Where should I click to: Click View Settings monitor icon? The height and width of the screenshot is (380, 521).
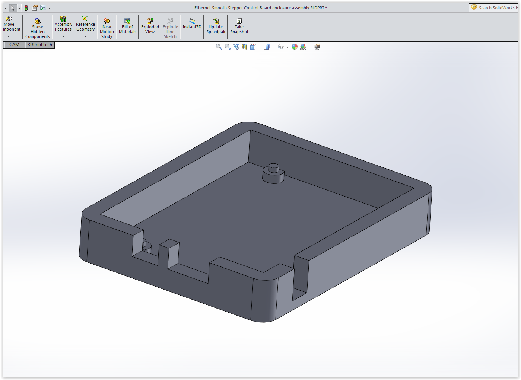[317, 47]
